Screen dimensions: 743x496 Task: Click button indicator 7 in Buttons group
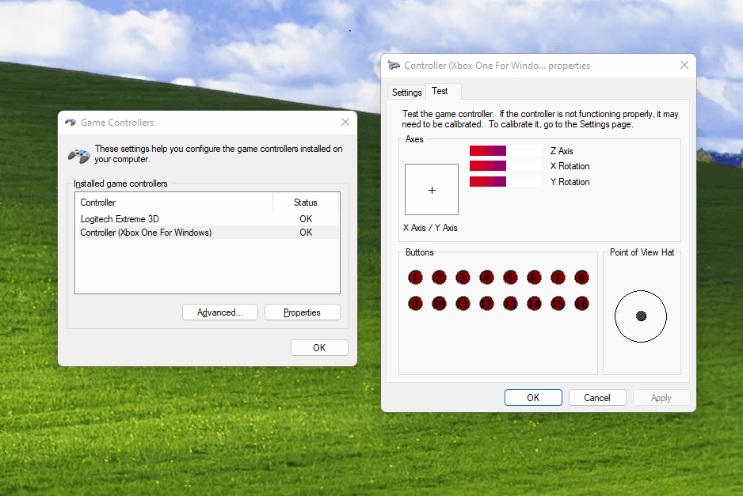click(x=558, y=278)
